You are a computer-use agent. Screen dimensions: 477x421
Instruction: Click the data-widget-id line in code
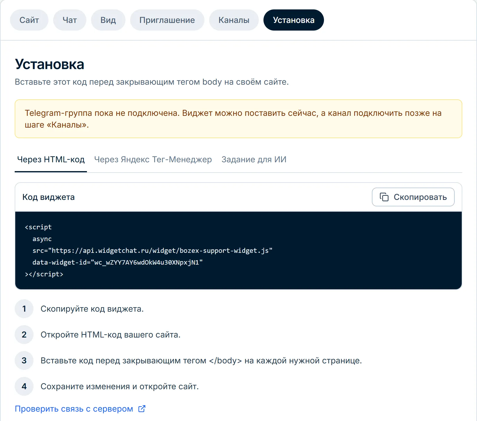coord(117,262)
